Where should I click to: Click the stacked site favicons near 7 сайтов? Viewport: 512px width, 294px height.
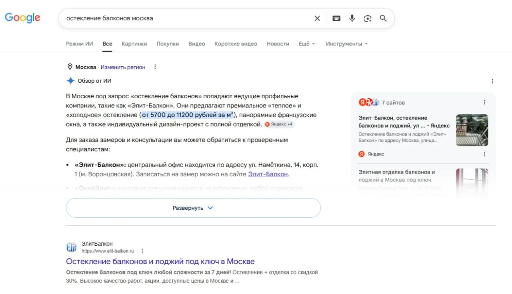tap(368, 102)
